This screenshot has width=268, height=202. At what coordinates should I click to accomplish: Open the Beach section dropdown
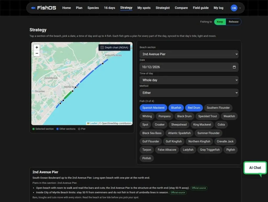[189, 54]
